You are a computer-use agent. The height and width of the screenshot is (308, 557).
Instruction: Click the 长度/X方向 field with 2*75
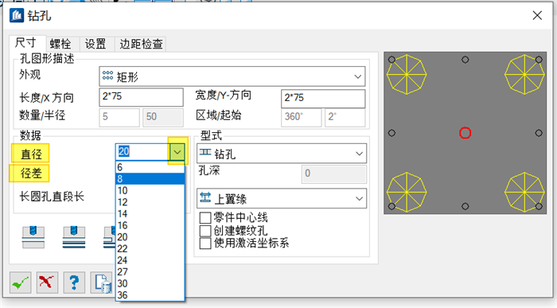(x=141, y=97)
